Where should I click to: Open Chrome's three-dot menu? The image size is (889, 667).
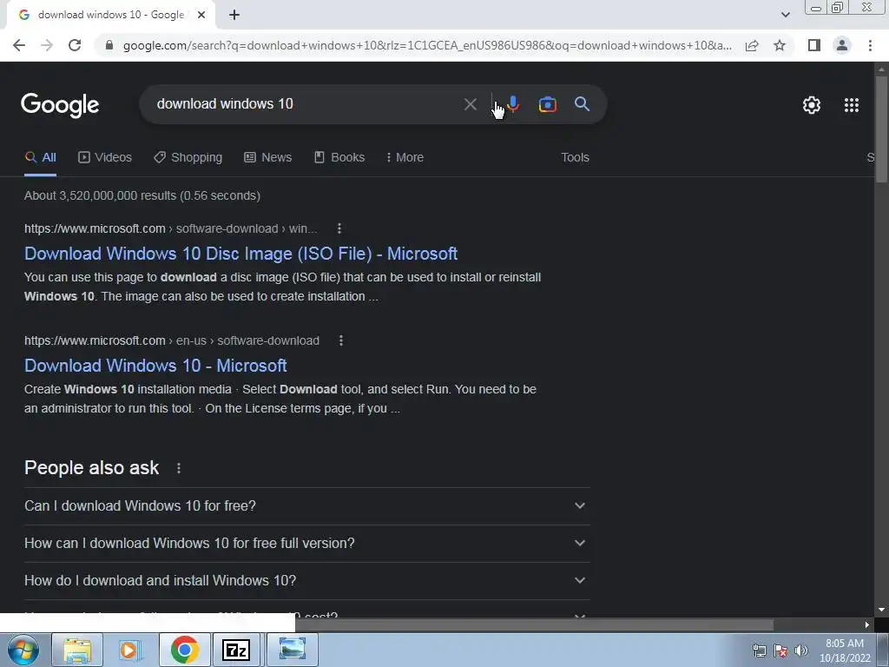[870, 45]
